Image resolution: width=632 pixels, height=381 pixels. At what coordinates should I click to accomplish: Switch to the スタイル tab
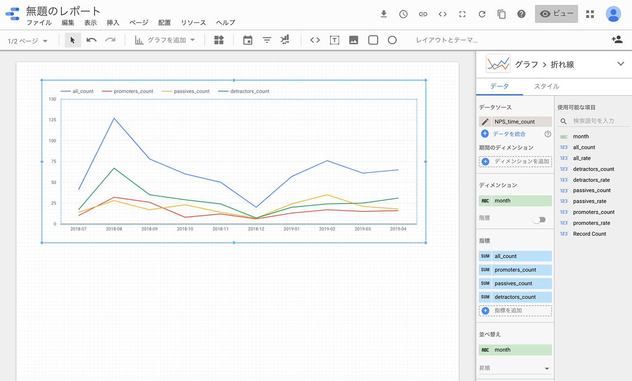[546, 86]
